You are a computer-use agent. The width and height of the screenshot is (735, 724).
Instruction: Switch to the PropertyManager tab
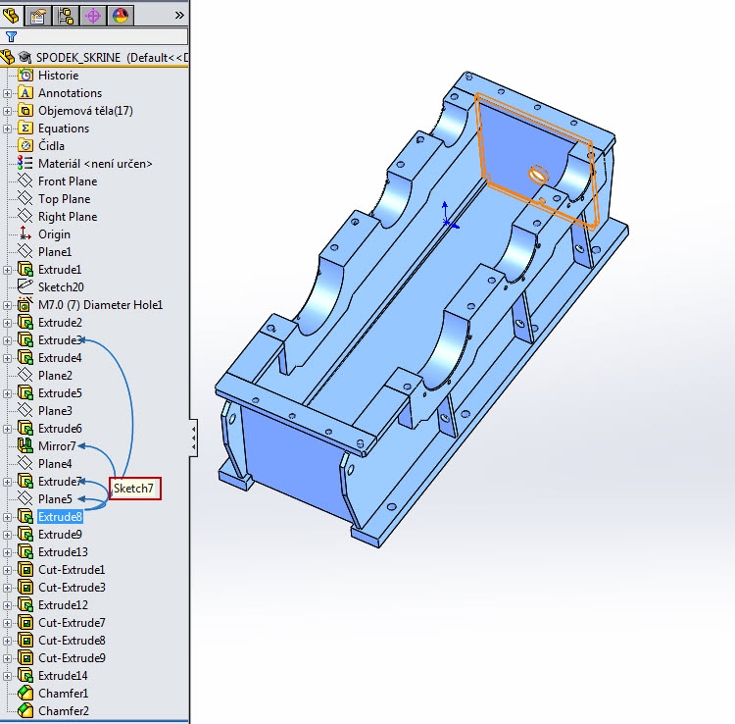(38, 16)
